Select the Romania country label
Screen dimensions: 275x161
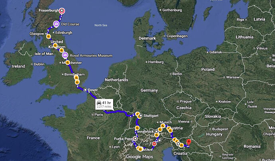(x=252, y=146)
